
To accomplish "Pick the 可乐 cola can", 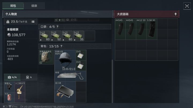I will [9, 97].
